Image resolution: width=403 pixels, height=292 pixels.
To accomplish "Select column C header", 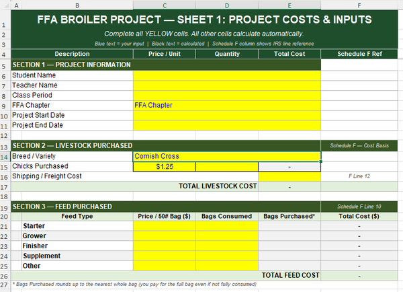I will coord(165,5).
